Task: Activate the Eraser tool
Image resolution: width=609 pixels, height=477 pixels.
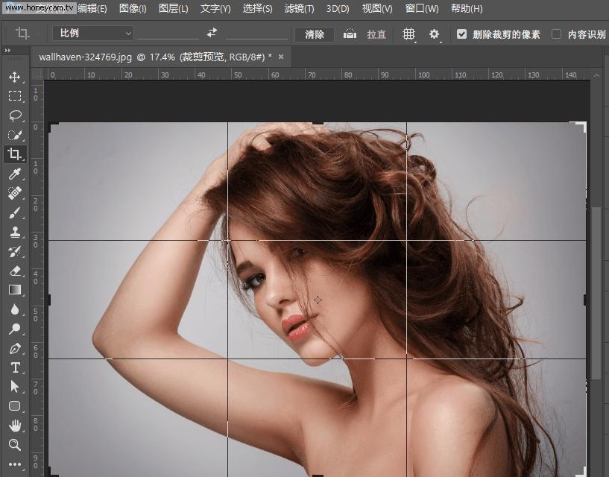Action: coord(14,271)
